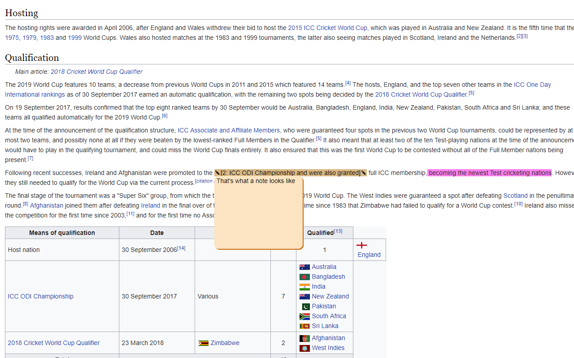Screen dimensions: 574x358
Task: Open the Afghanistan link in the Super Six paragraph
Action: [x=47, y=205]
